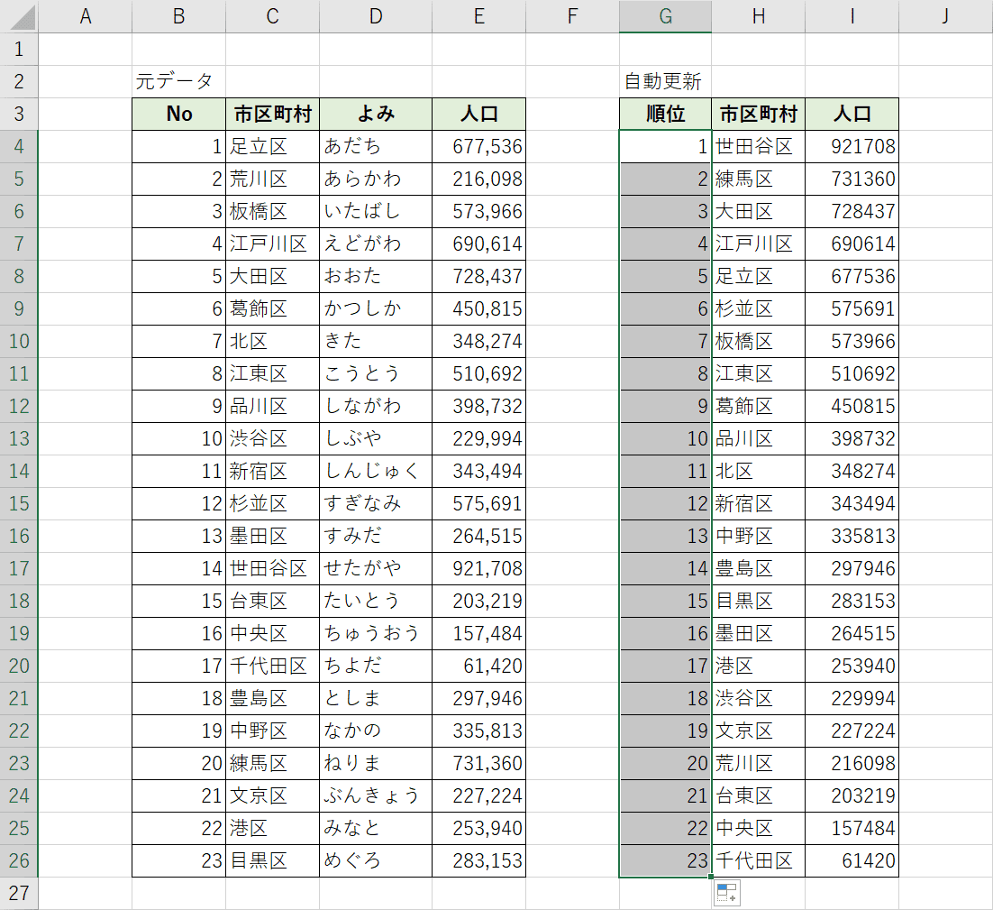Select the cell with 731,360

pyautogui.click(x=478, y=763)
